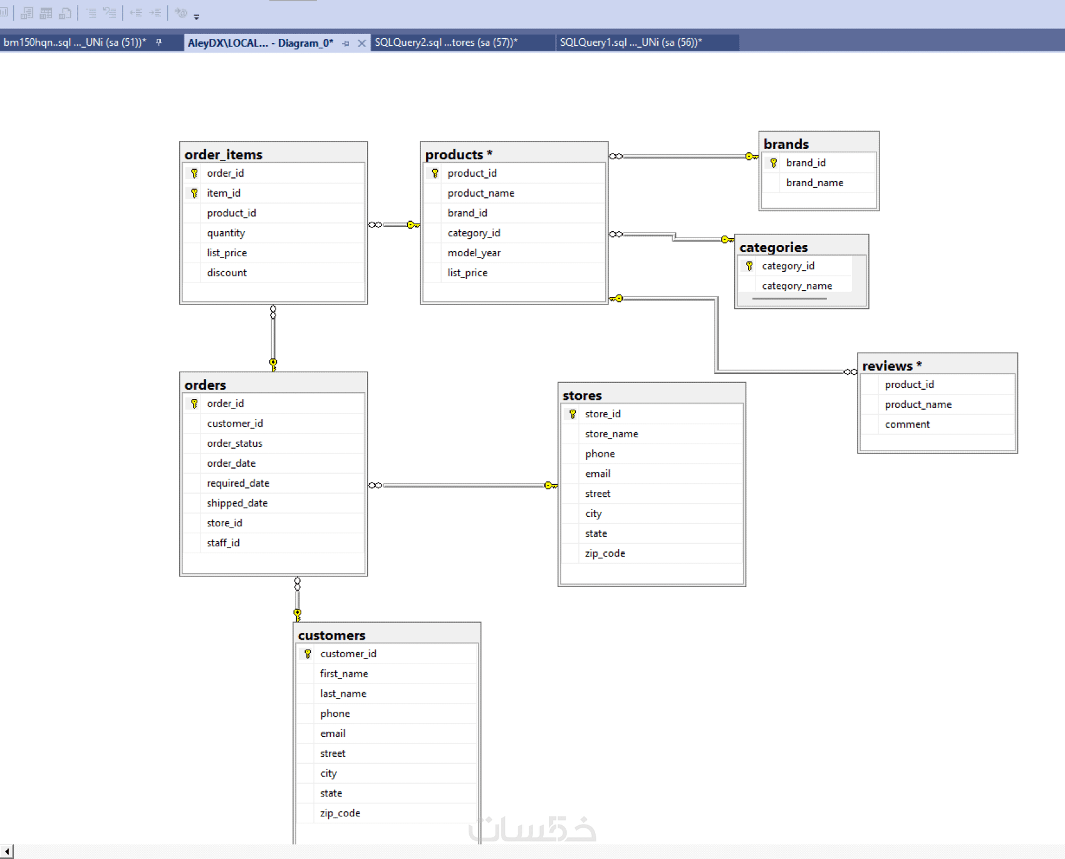Viewport: 1065px width, 859px height.
Task: Click the key icon beside category_id in categories
Action: click(x=749, y=266)
